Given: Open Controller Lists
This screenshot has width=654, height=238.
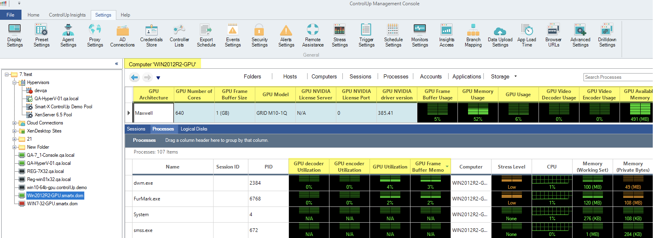Looking at the screenshot, I should 179,36.
